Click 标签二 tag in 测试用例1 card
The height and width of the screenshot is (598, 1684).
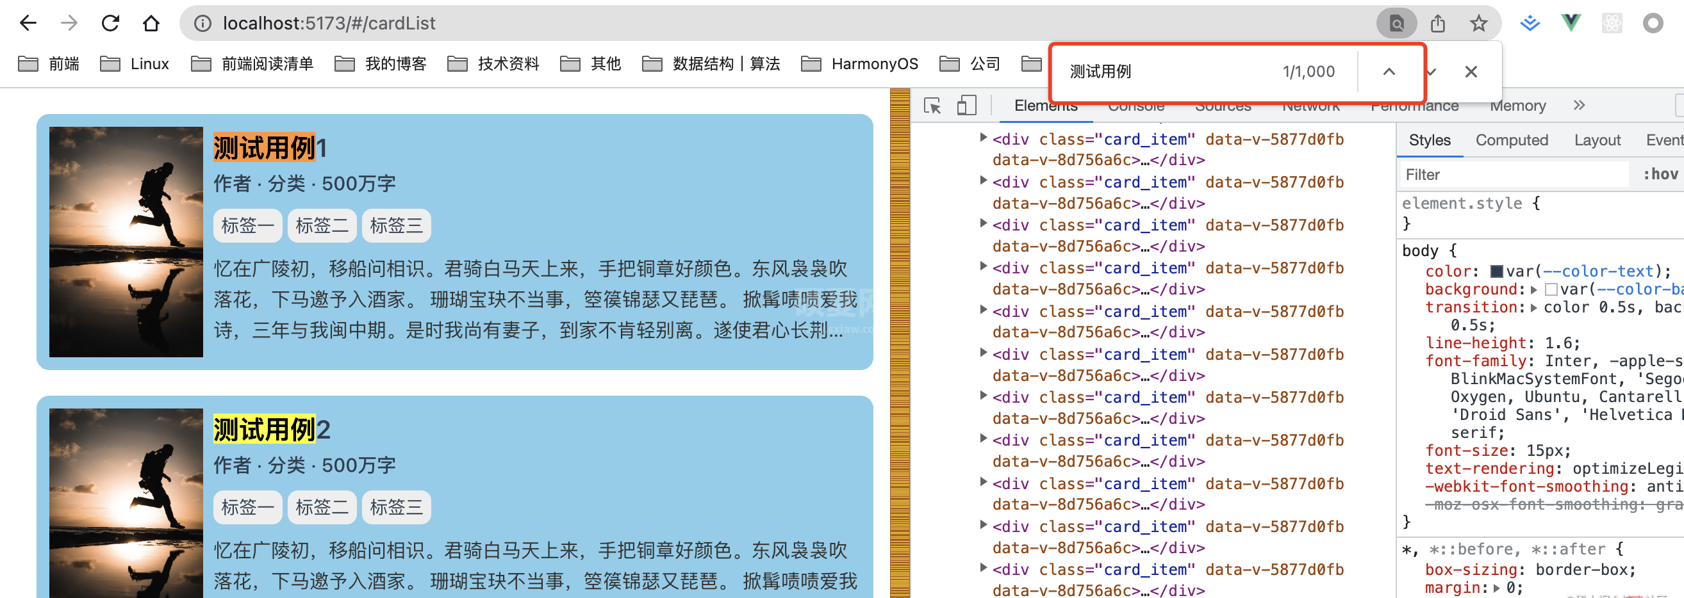click(322, 226)
